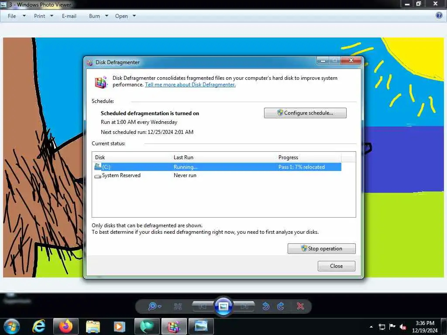
Task: Click the Stop operation button
Action: 322,248
